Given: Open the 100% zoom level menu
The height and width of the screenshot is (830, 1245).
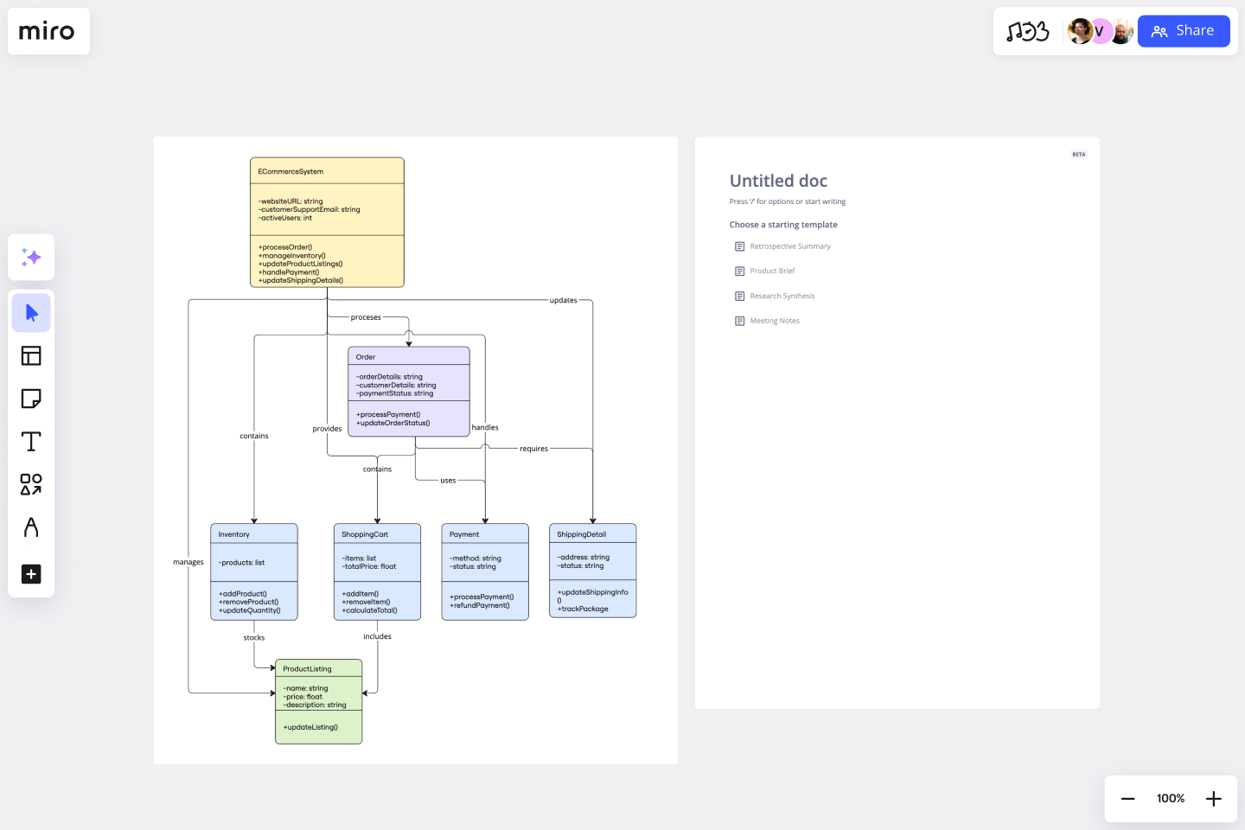Looking at the screenshot, I should point(1170,798).
